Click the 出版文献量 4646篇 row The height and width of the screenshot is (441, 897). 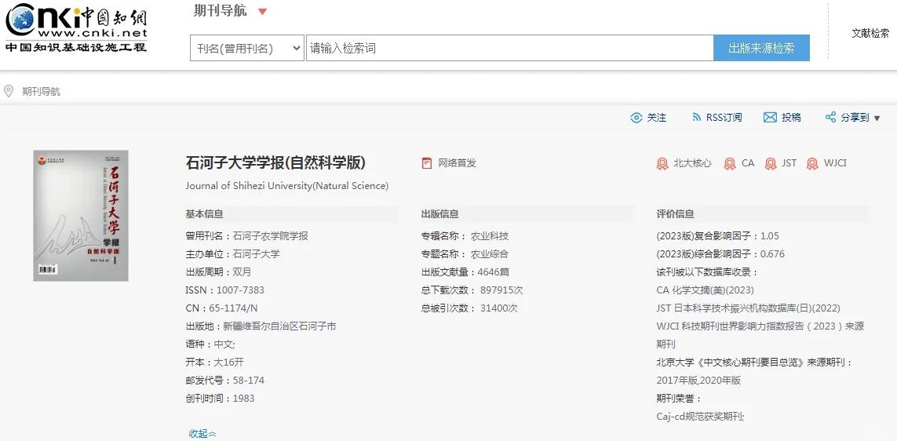tap(465, 272)
